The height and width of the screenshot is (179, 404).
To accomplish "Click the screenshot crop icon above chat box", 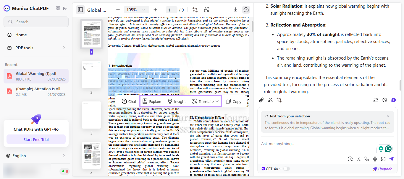I will tap(279, 100).
